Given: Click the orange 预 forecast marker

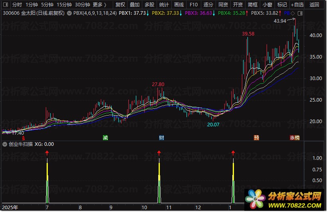Looking at the screenshot, I should (256, 137).
